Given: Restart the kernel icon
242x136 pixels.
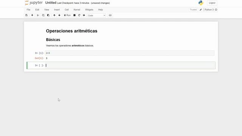Looking at the screenshot, I should point(79,15).
